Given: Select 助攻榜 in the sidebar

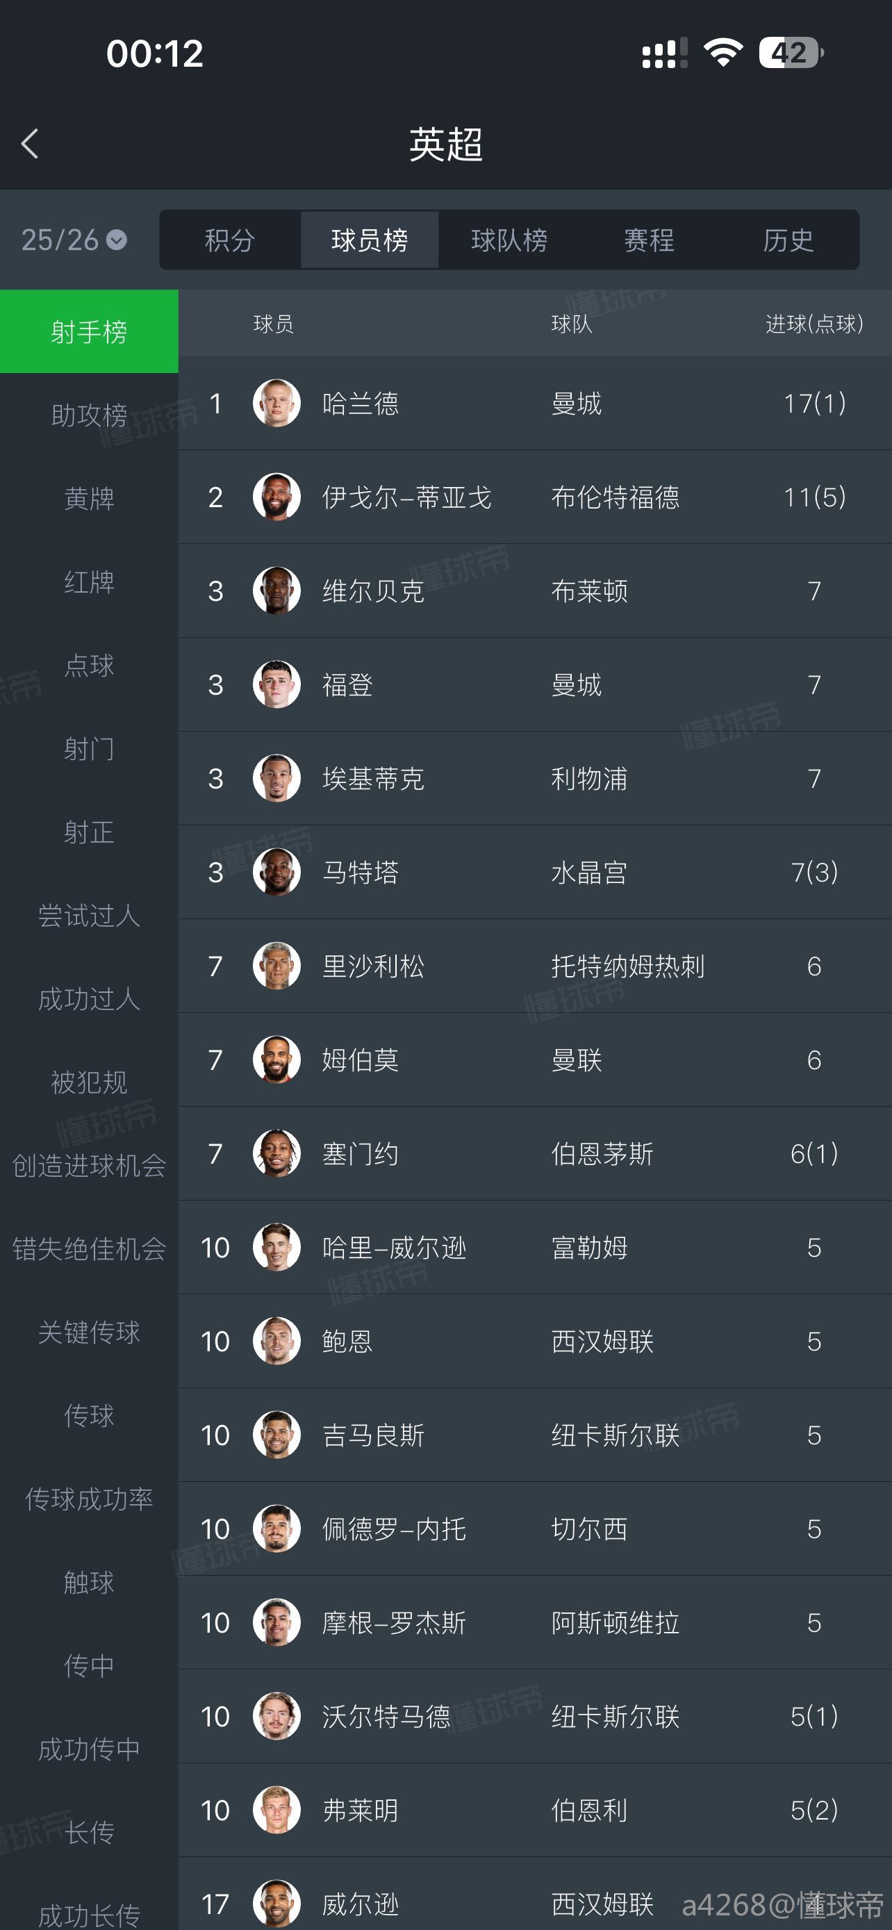Looking at the screenshot, I should pyautogui.click(x=89, y=415).
